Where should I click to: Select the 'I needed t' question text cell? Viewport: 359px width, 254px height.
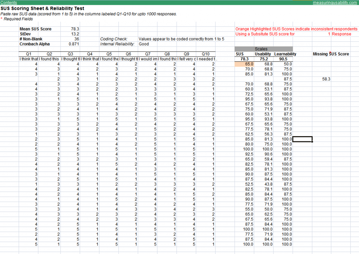point(206,59)
